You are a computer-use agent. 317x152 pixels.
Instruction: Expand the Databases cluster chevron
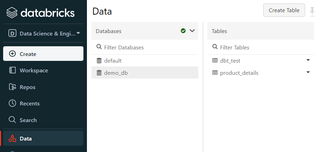pos(192,31)
